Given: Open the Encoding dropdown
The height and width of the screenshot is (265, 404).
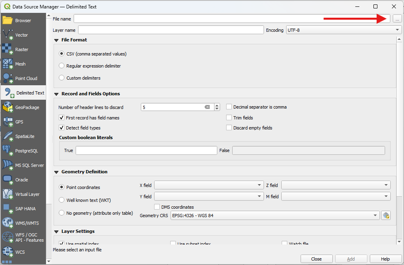Looking at the screenshot, I should click(344, 30).
